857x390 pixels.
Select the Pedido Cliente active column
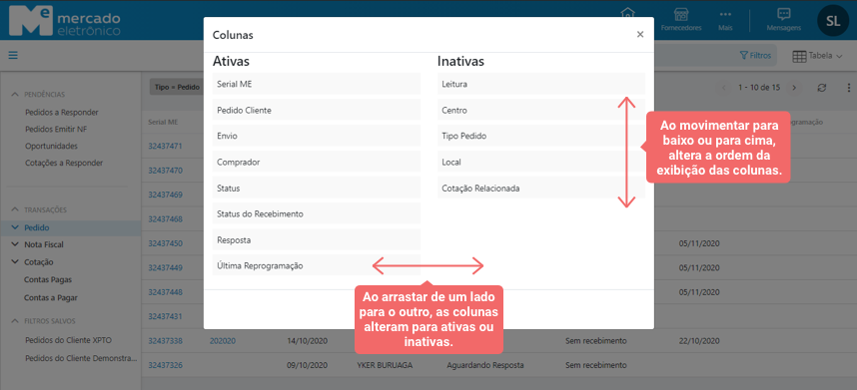coord(317,110)
